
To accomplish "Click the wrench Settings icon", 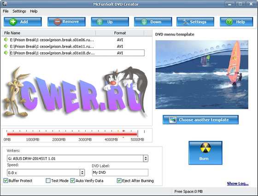I will (186, 22).
